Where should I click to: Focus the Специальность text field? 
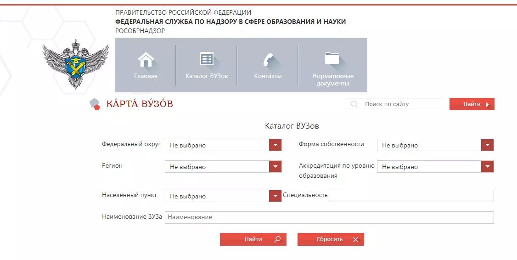410,196
